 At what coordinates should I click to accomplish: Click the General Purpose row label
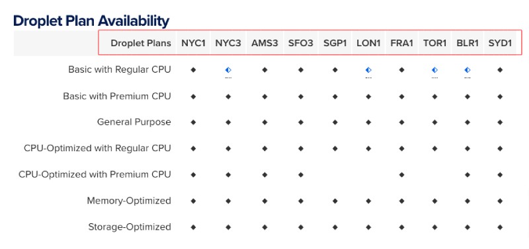click(x=134, y=122)
